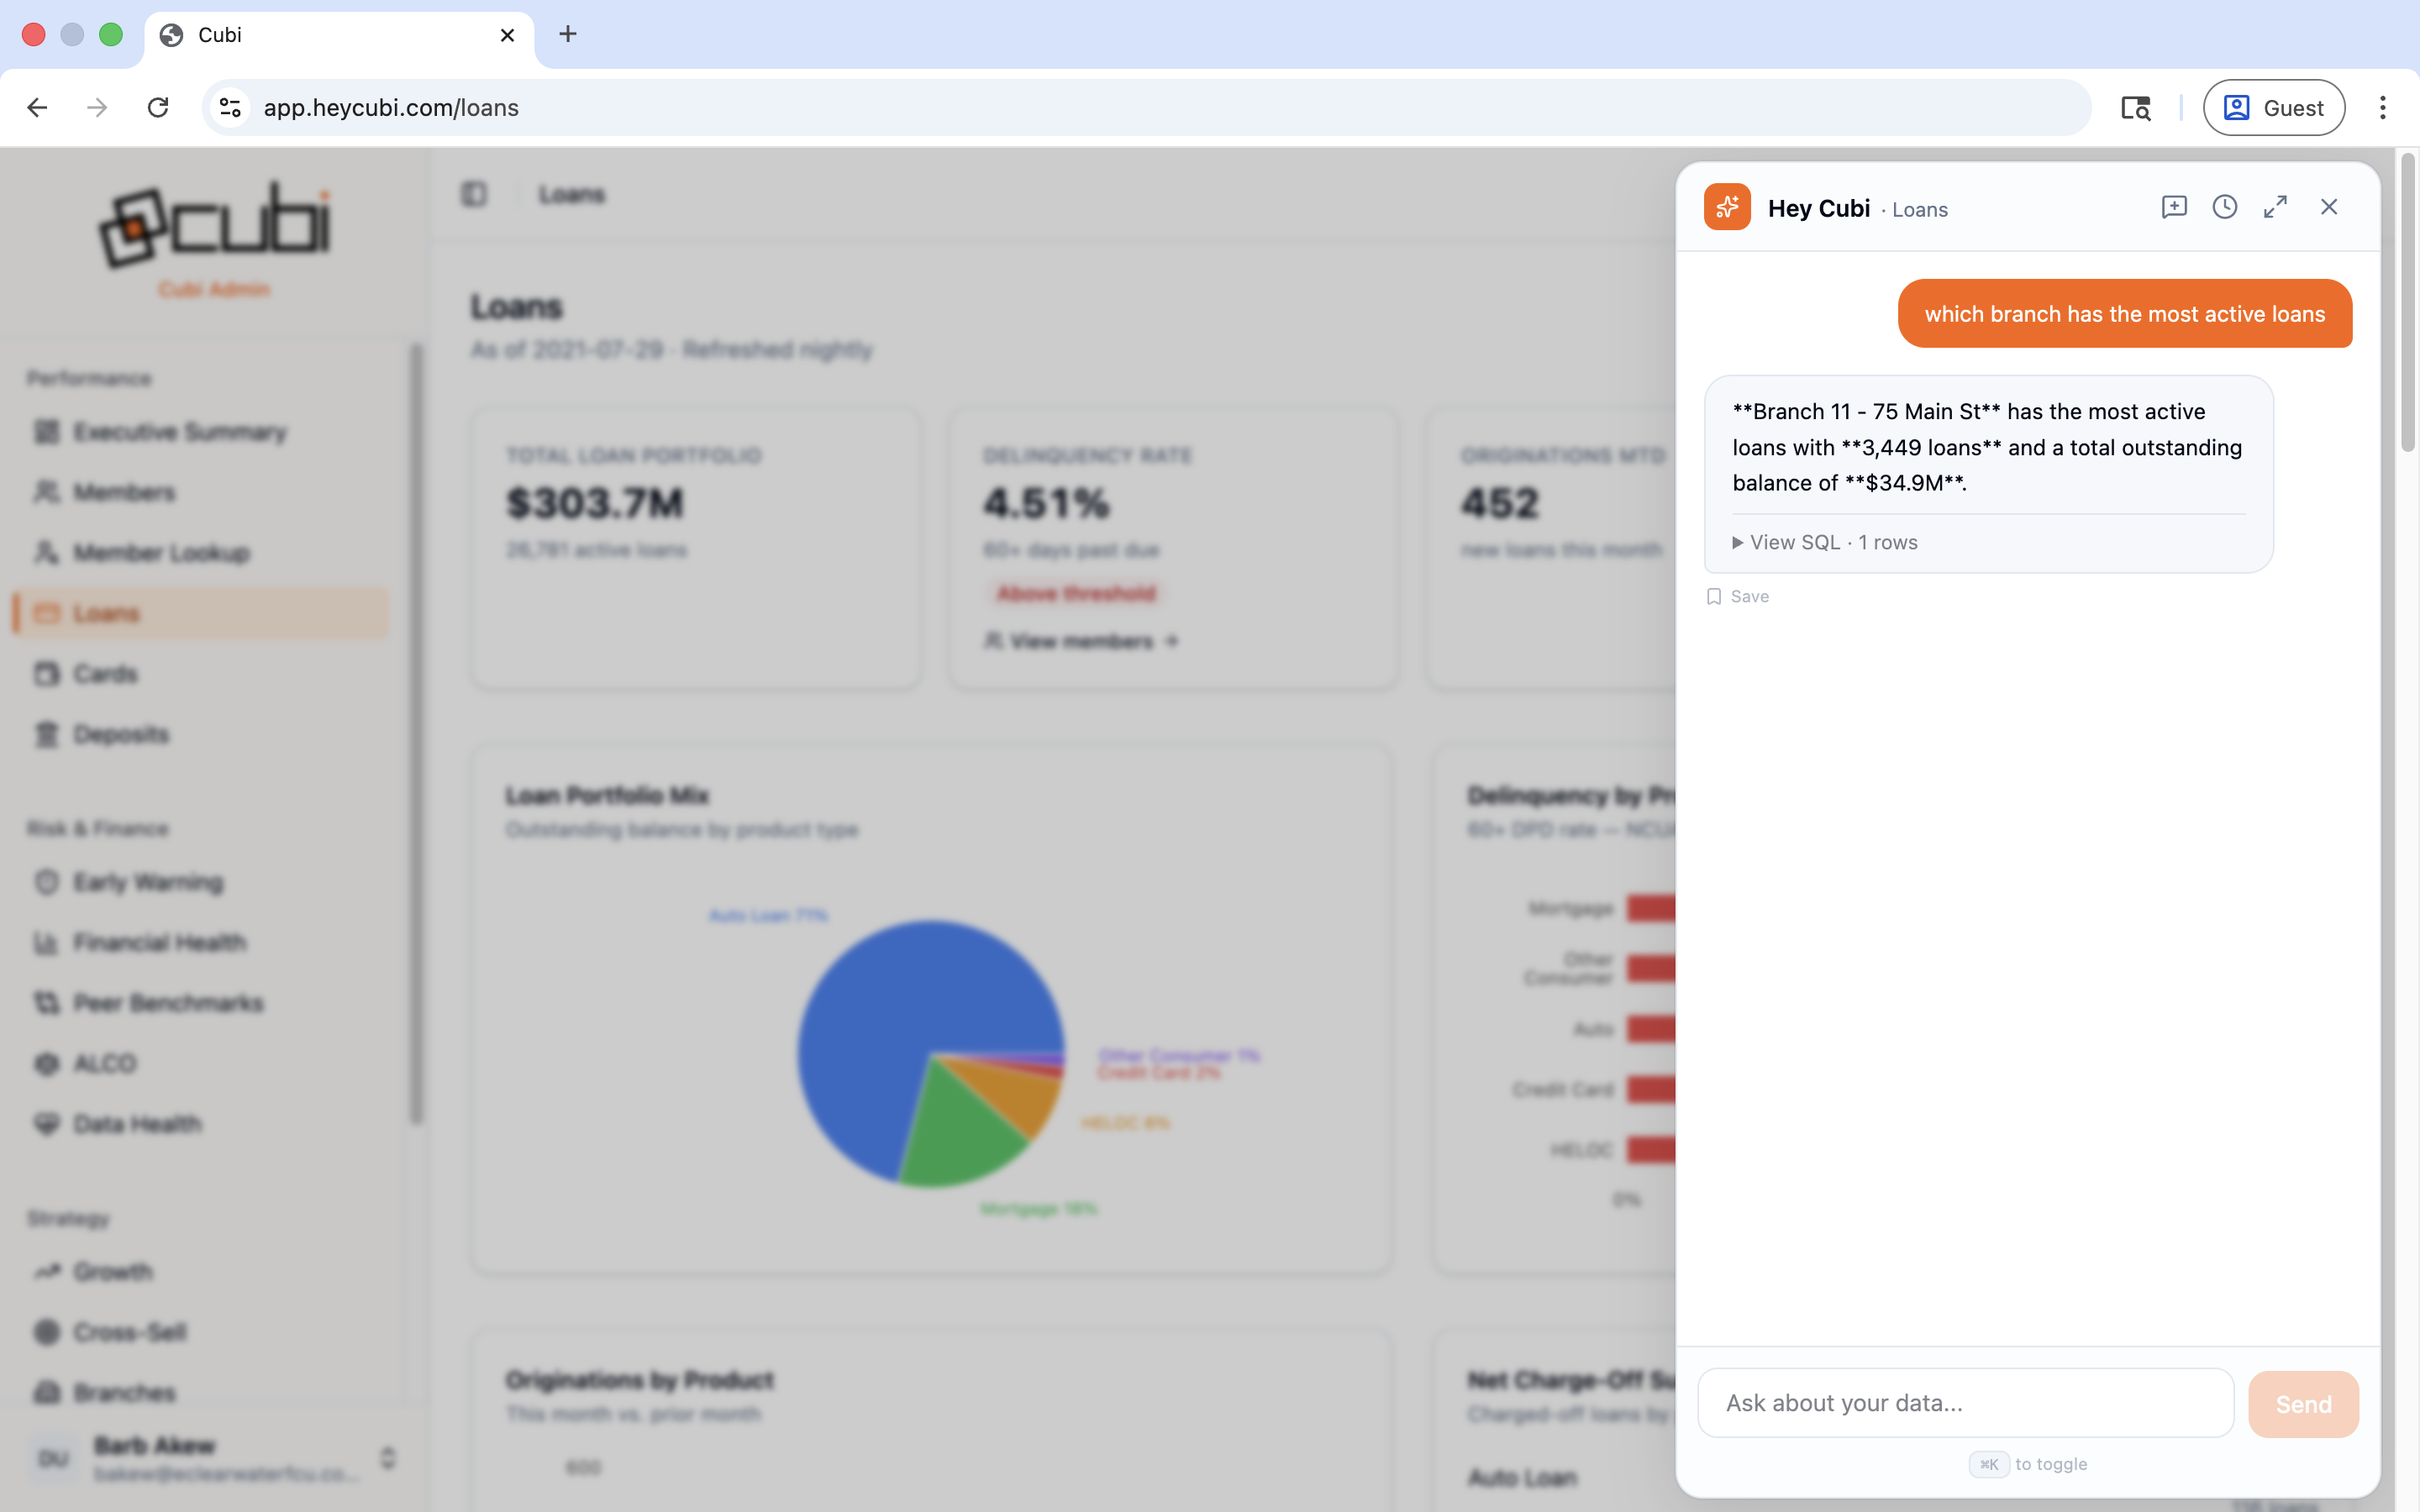Expand the Hey Cubi panel to fullscreen

2275,207
